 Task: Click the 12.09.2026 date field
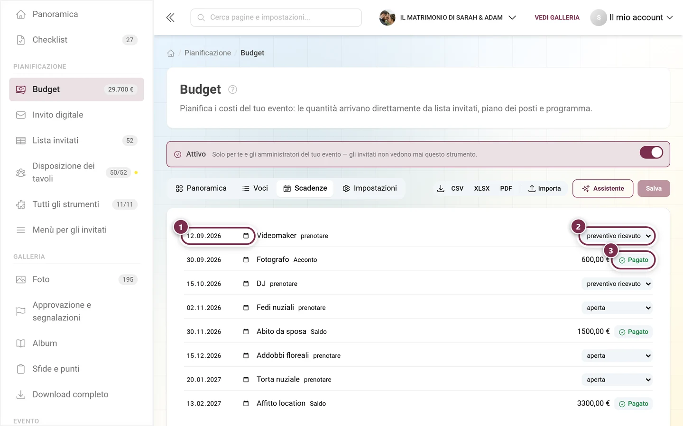coord(218,236)
